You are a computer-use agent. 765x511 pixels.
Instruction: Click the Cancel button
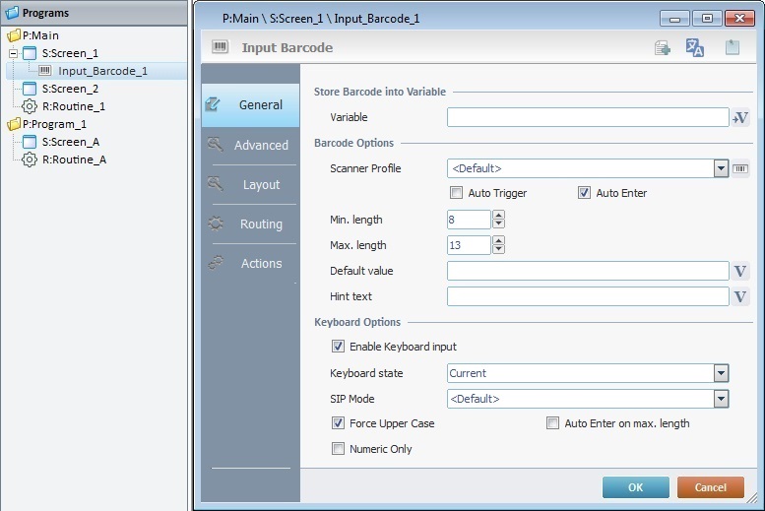(x=710, y=487)
